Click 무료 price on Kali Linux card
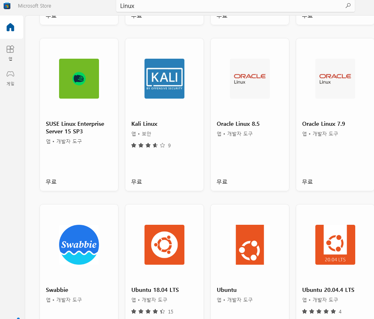 pos(137,182)
